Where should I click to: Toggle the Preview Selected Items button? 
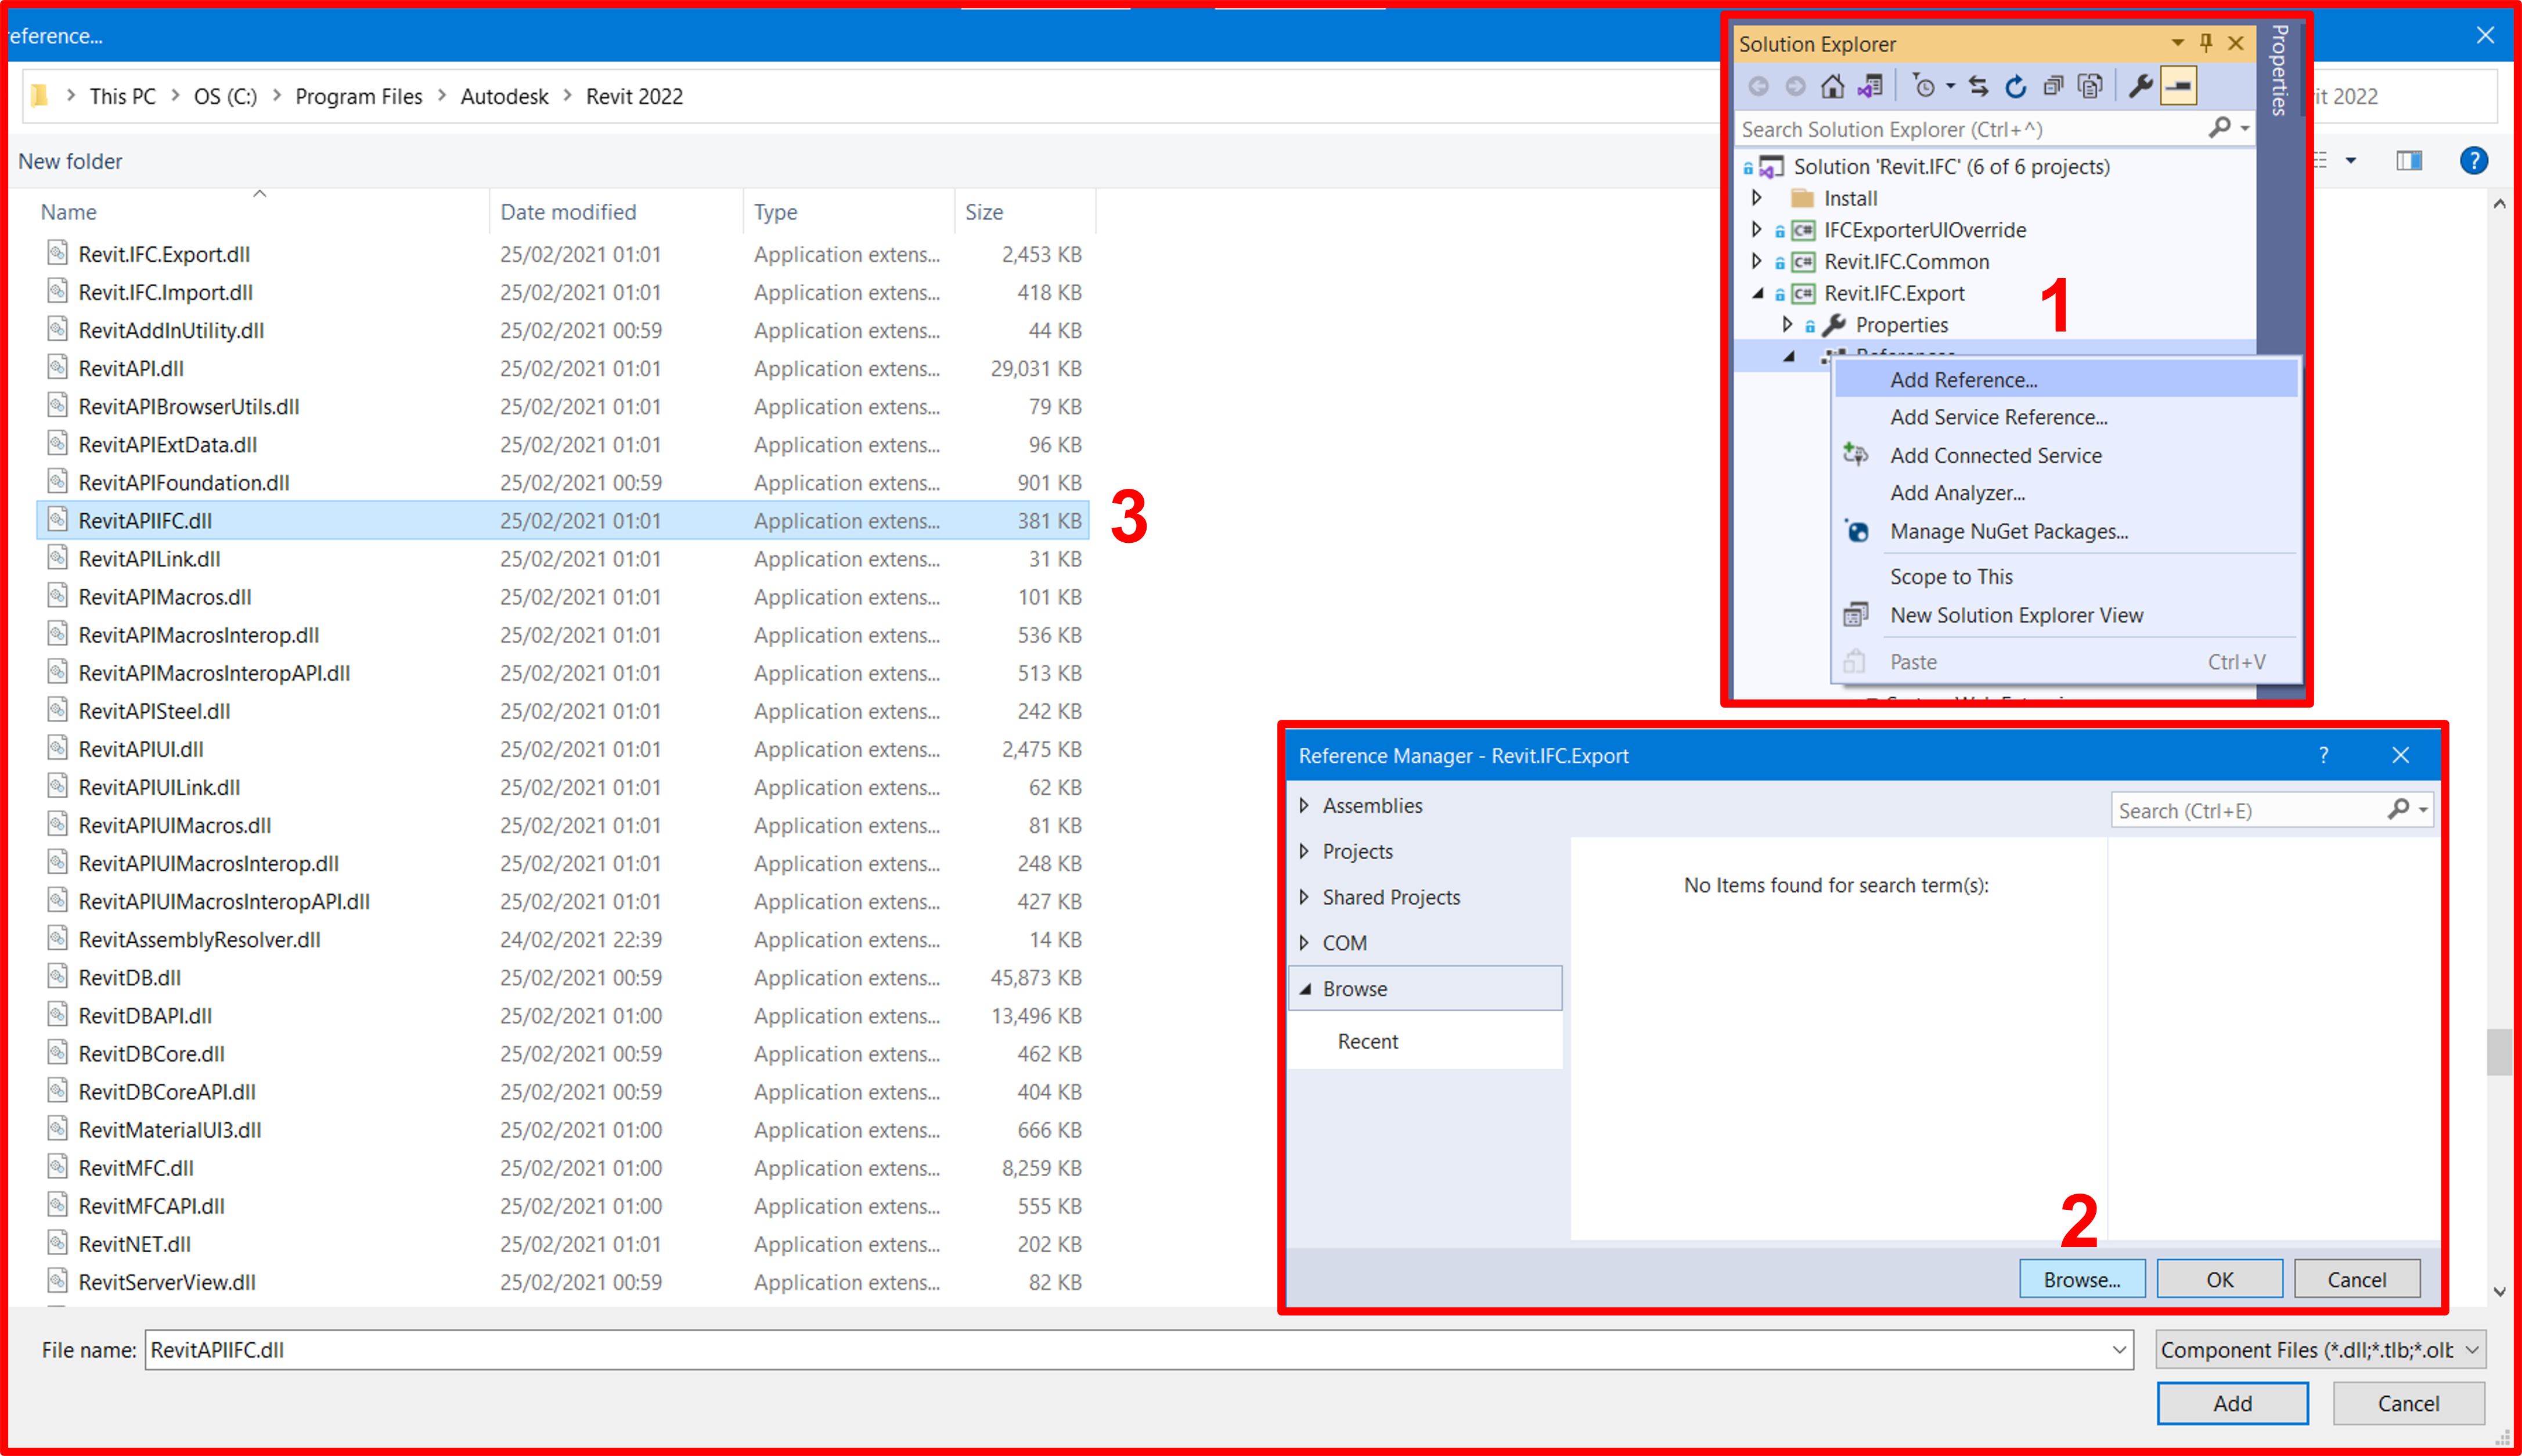point(2178,87)
